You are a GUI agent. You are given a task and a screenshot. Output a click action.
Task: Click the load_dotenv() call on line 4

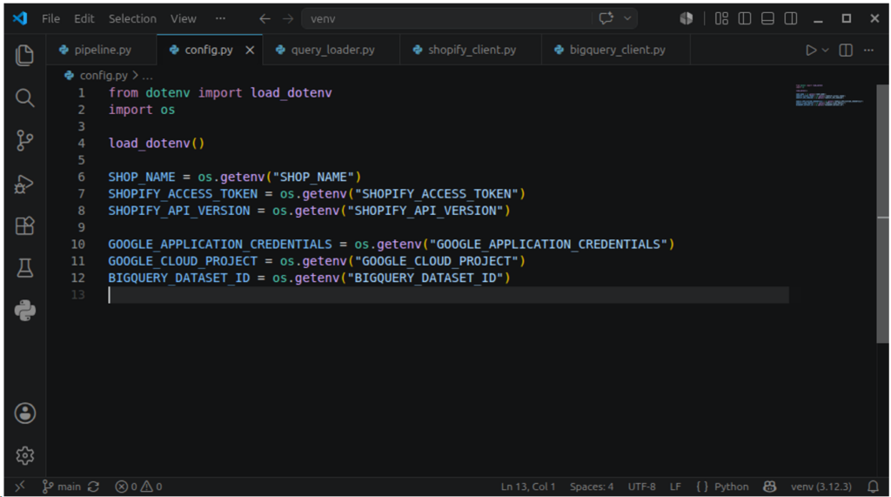pos(157,144)
